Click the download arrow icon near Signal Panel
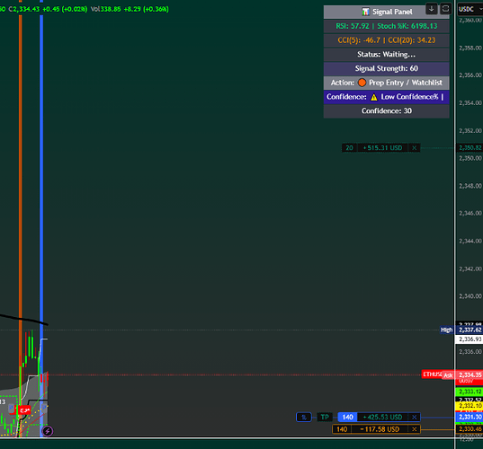The height and width of the screenshot is (449, 483). click(431, 9)
